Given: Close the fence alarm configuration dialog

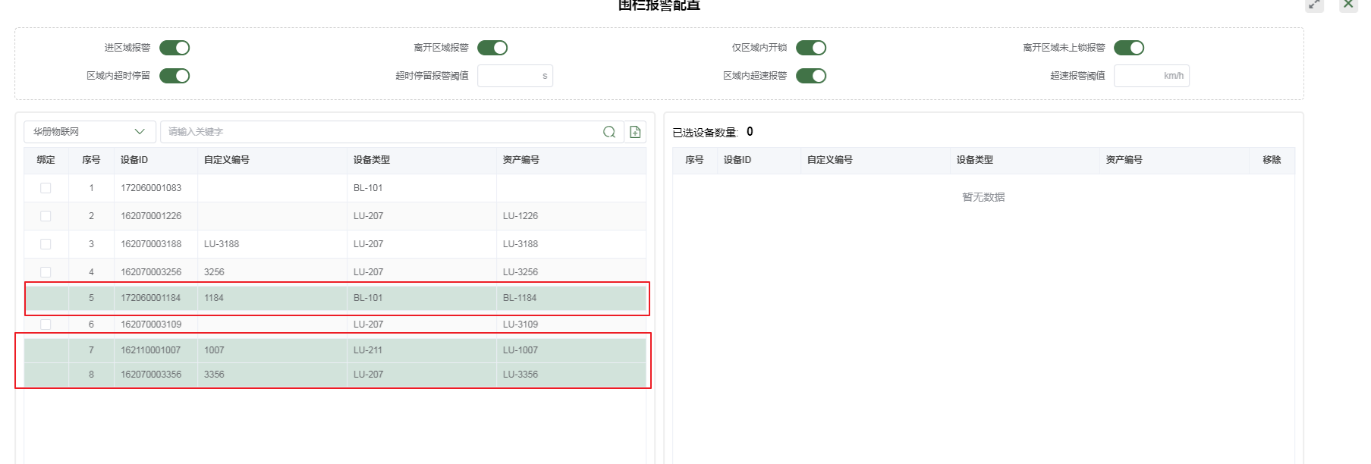Looking at the screenshot, I should click(x=1348, y=5).
